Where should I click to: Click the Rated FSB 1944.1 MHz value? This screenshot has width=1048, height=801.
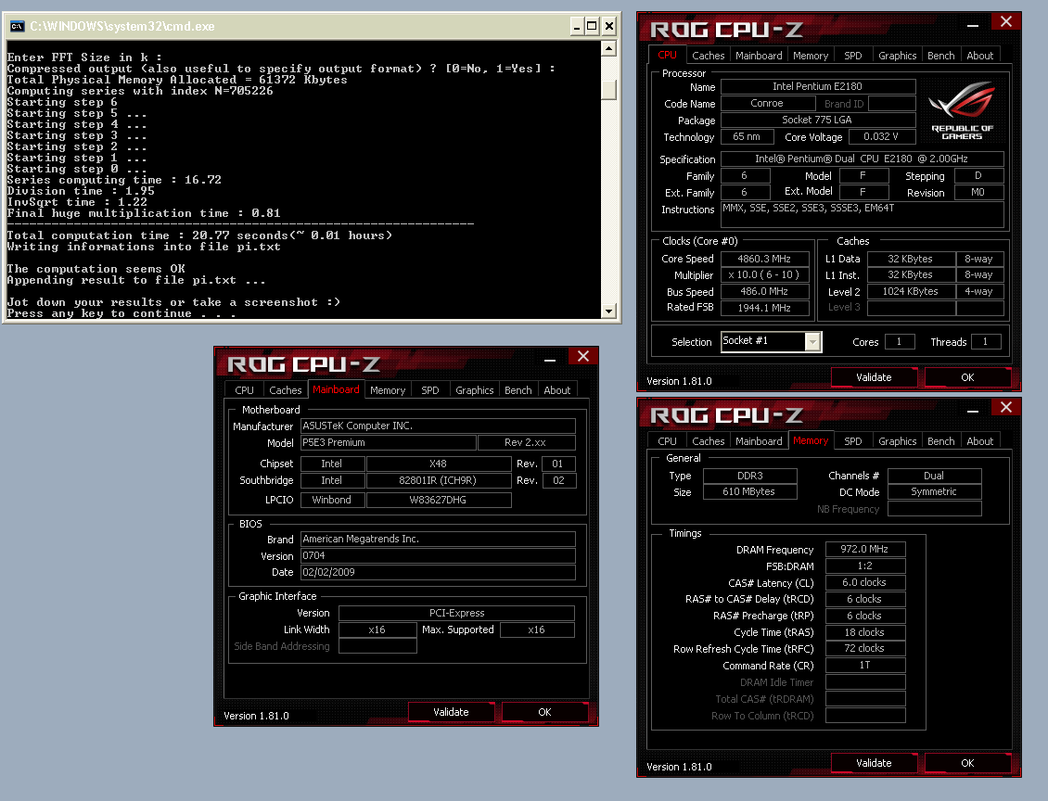click(x=764, y=308)
